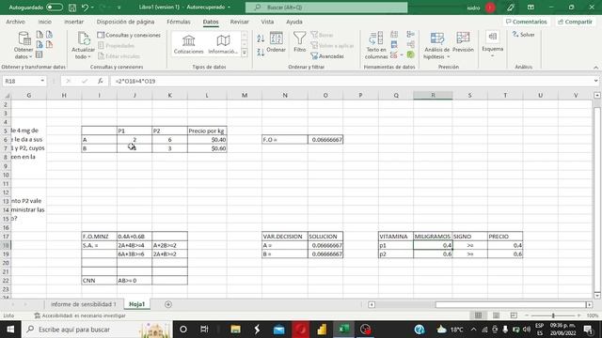Select the F.O.MINZ cell
602x338 pixels.
pyautogui.click(x=99, y=237)
